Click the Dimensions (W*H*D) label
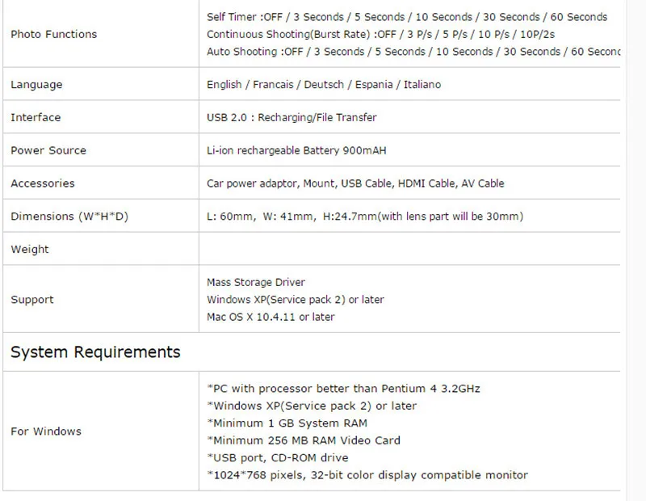Screen dimensions: 646x501 click(69, 217)
